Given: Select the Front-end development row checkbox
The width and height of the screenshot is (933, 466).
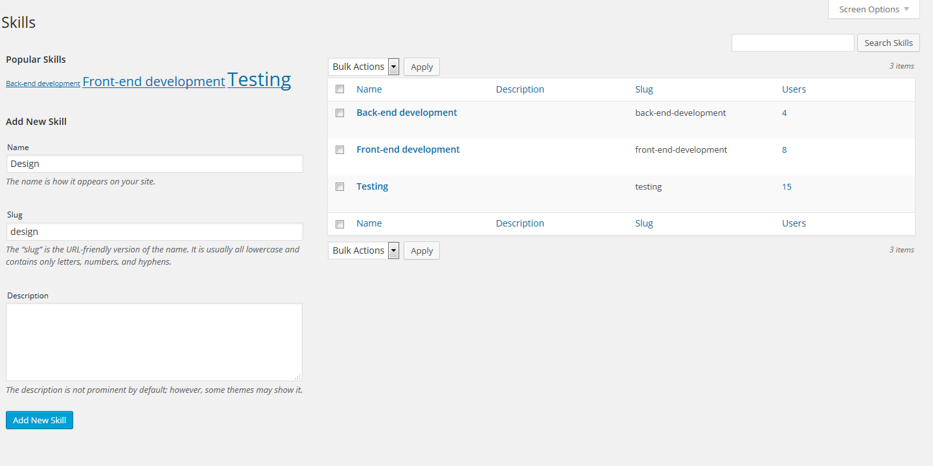Looking at the screenshot, I should tap(340, 150).
